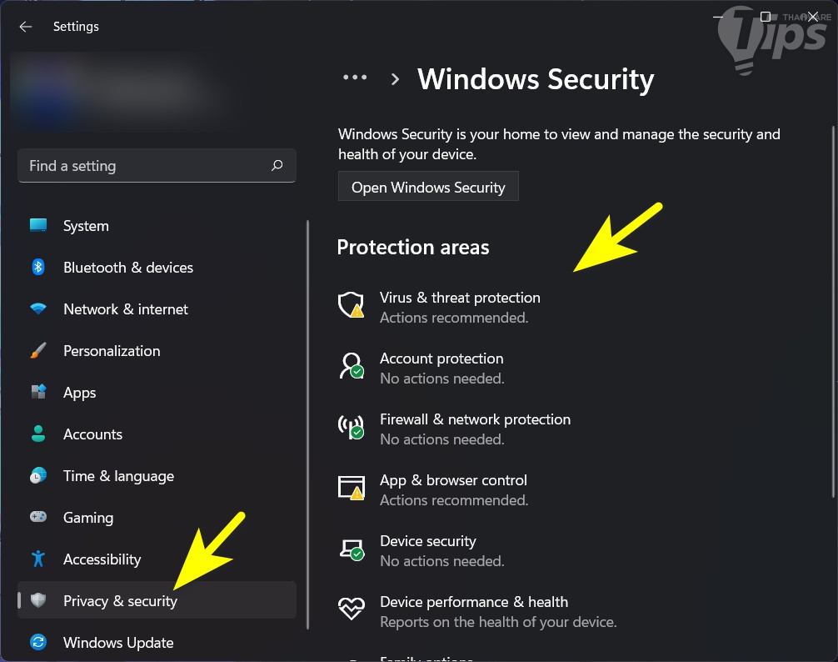The height and width of the screenshot is (662, 838).
Task: Click the search magnifier icon
Action: tap(277, 166)
